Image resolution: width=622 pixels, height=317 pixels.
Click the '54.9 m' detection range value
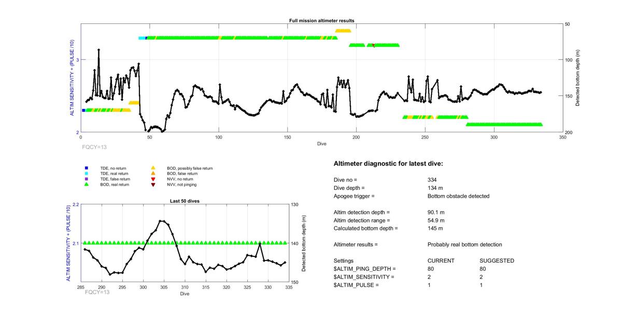coord(436,220)
